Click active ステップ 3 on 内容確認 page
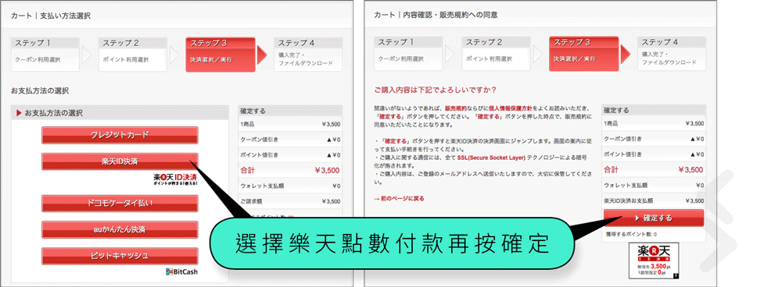 click(584, 55)
